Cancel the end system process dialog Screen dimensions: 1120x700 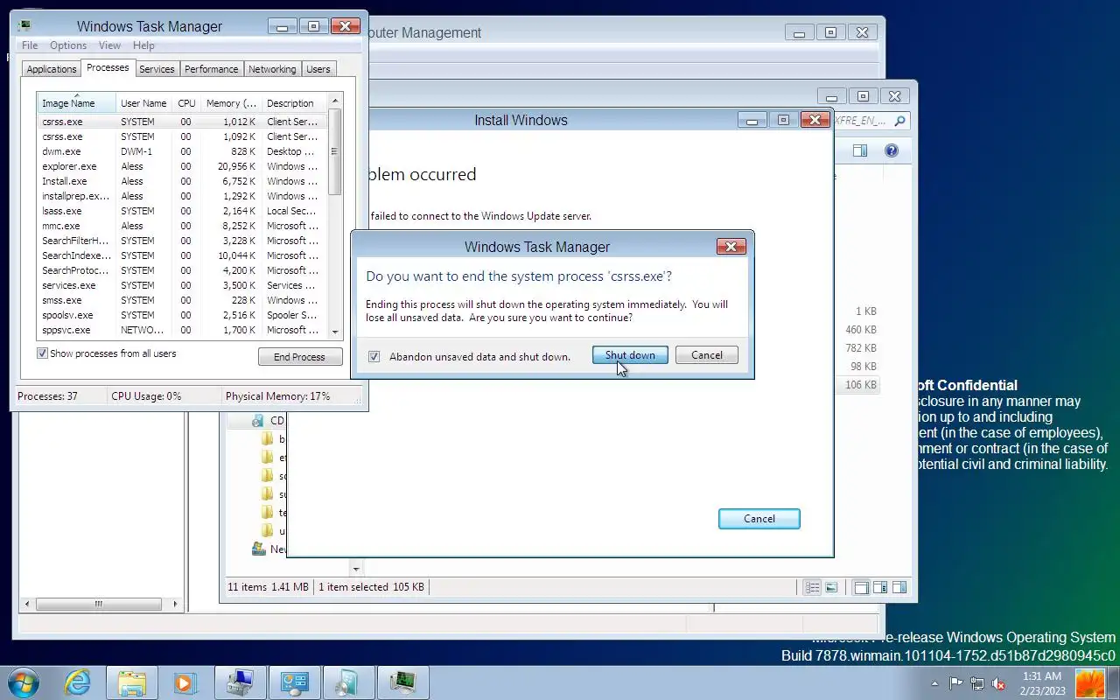click(707, 355)
